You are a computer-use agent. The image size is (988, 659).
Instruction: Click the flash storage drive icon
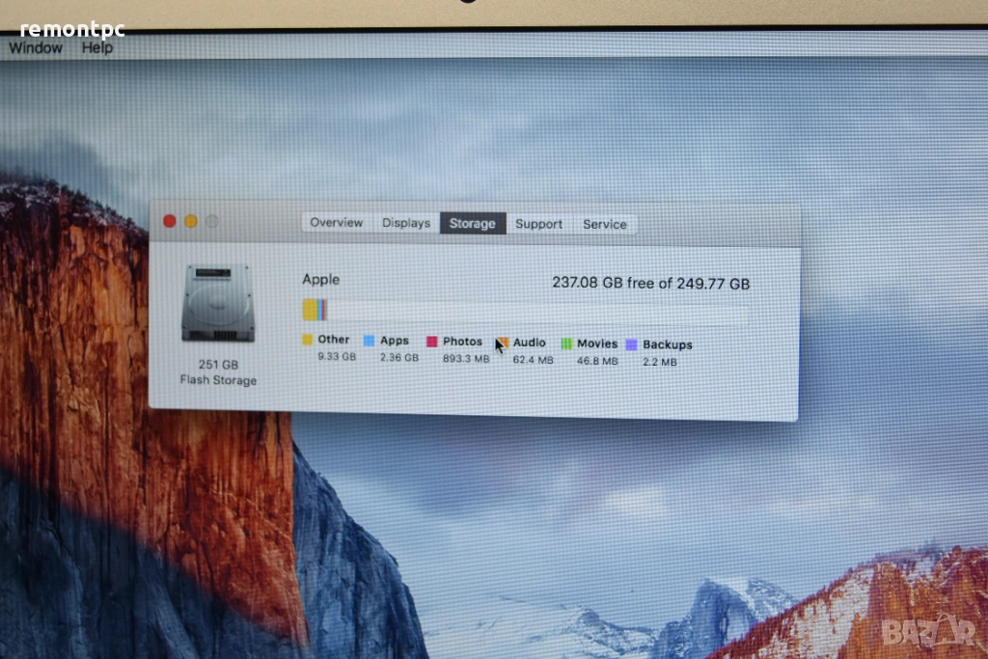point(218,304)
